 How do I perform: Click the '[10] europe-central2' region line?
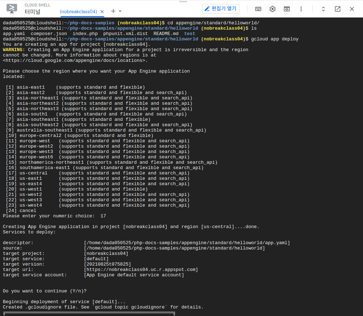tap(79, 135)
